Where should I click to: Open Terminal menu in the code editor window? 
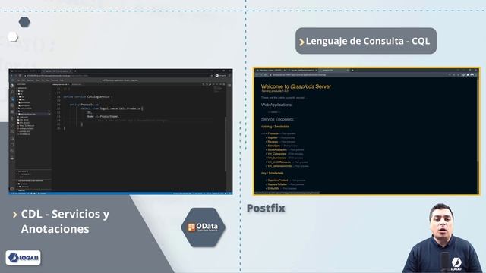[x=55, y=80]
